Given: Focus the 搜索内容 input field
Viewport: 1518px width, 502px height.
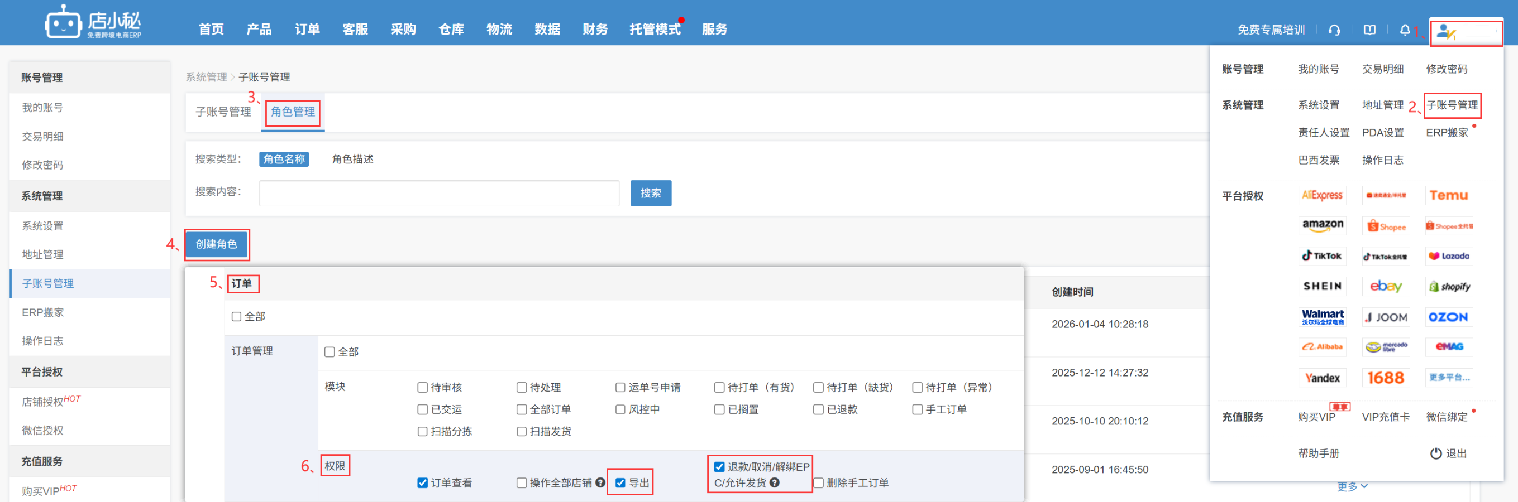Looking at the screenshot, I should [x=439, y=193].
